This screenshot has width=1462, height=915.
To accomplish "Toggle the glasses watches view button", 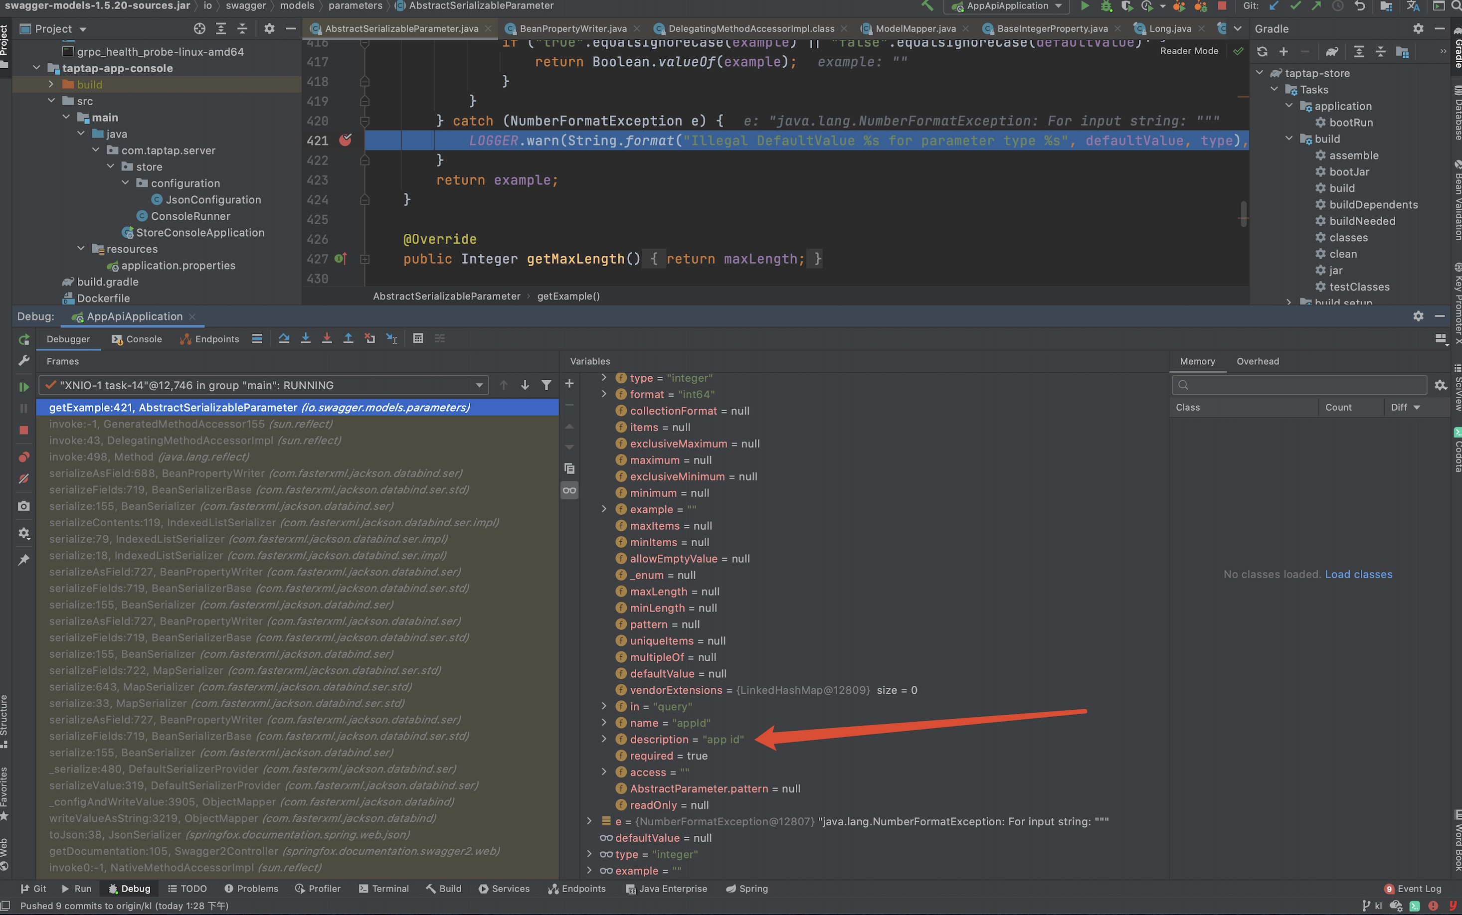I will tap(569, 490).
